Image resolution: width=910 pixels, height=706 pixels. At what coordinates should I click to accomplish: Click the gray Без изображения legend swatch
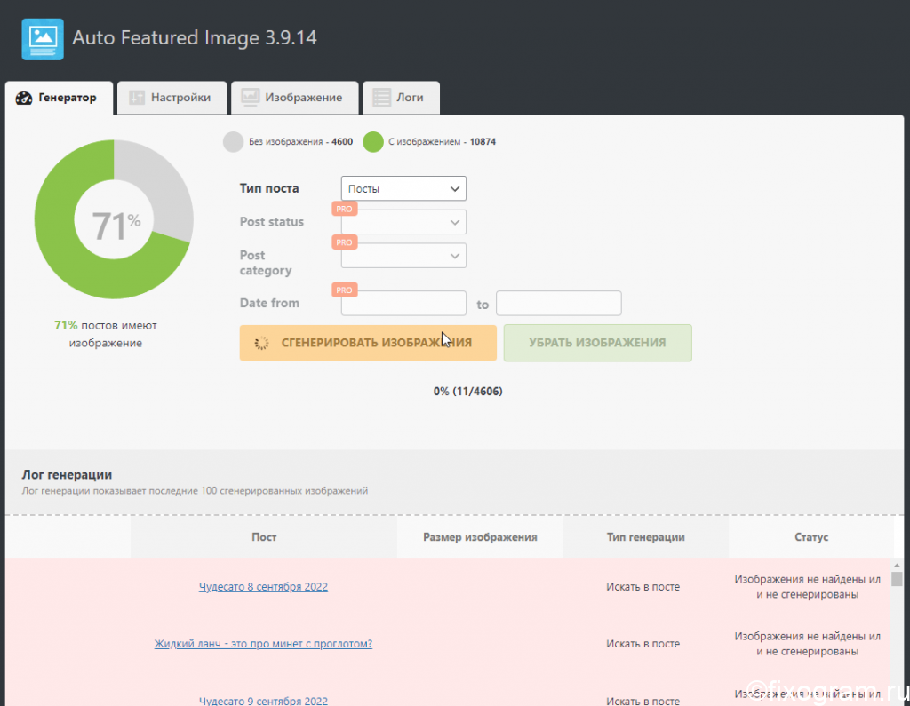point(234,141)
